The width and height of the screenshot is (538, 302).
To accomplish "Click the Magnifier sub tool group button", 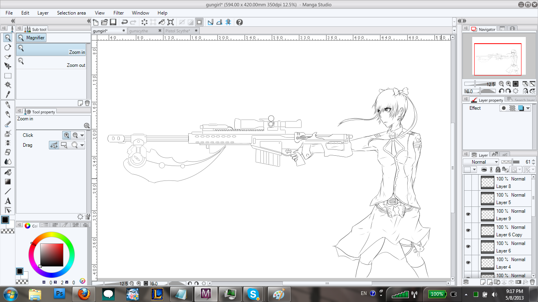I will (32, 38).
